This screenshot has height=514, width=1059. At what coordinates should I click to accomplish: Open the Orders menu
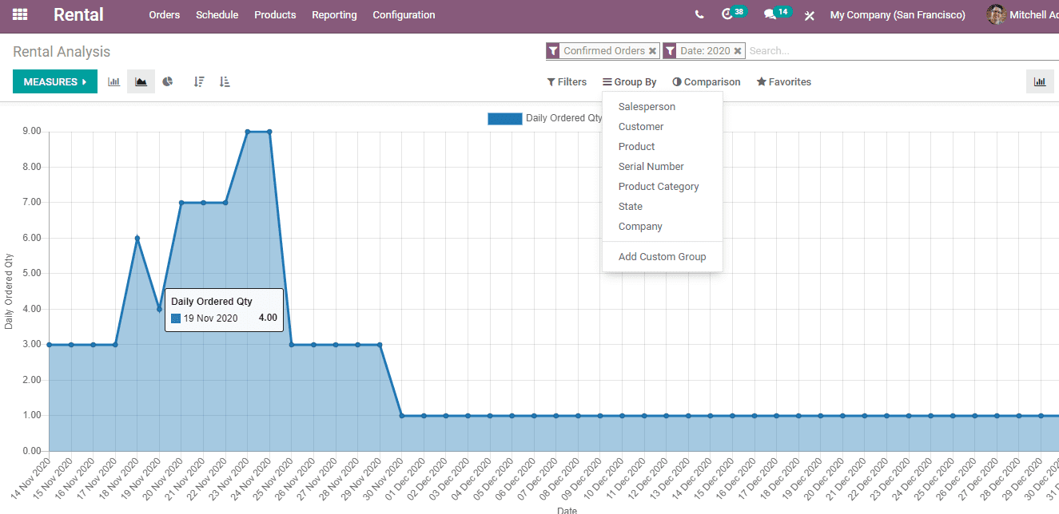coord(165,15)
